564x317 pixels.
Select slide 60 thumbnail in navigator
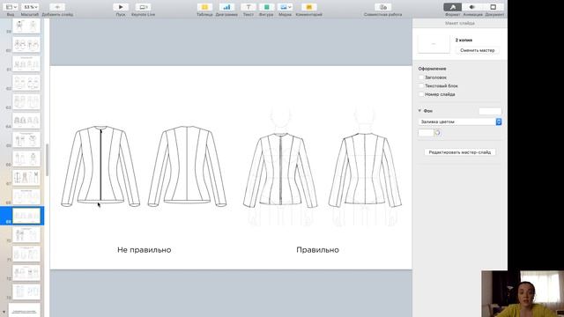click(x=26, y=45)
